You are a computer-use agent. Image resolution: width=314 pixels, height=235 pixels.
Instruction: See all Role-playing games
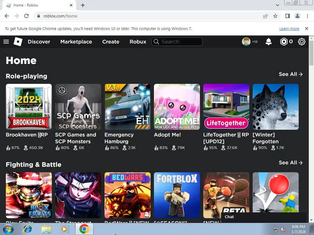(x=291, y=74)
